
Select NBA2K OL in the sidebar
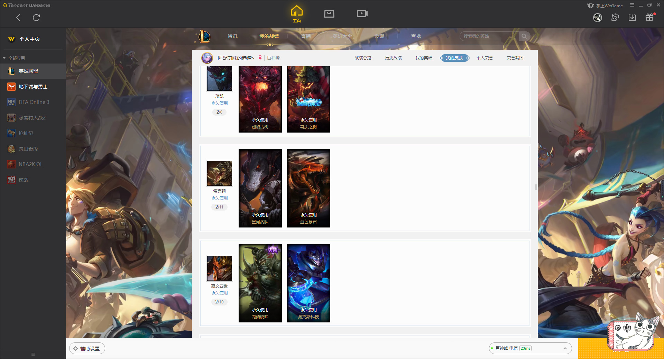[33, 164]
